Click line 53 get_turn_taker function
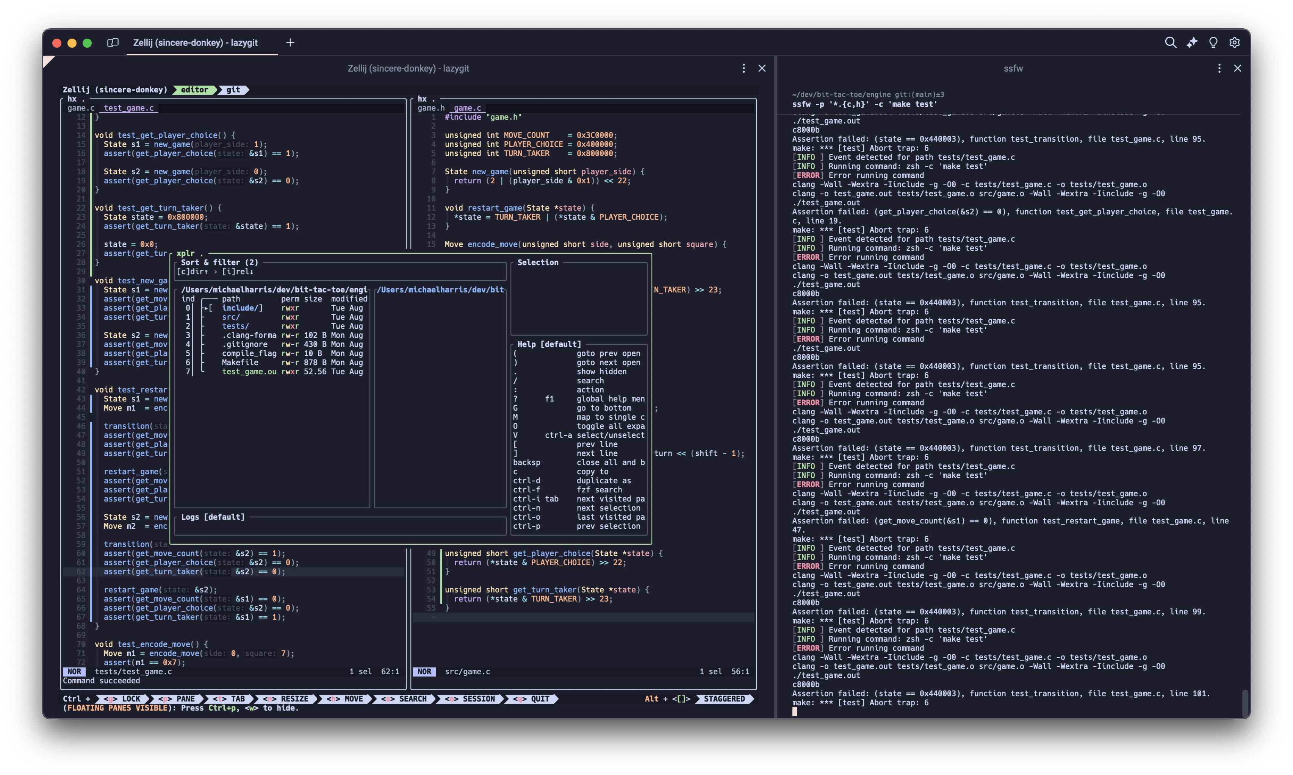The height and width of the screenshot is (775, 1293). (546, 590)
